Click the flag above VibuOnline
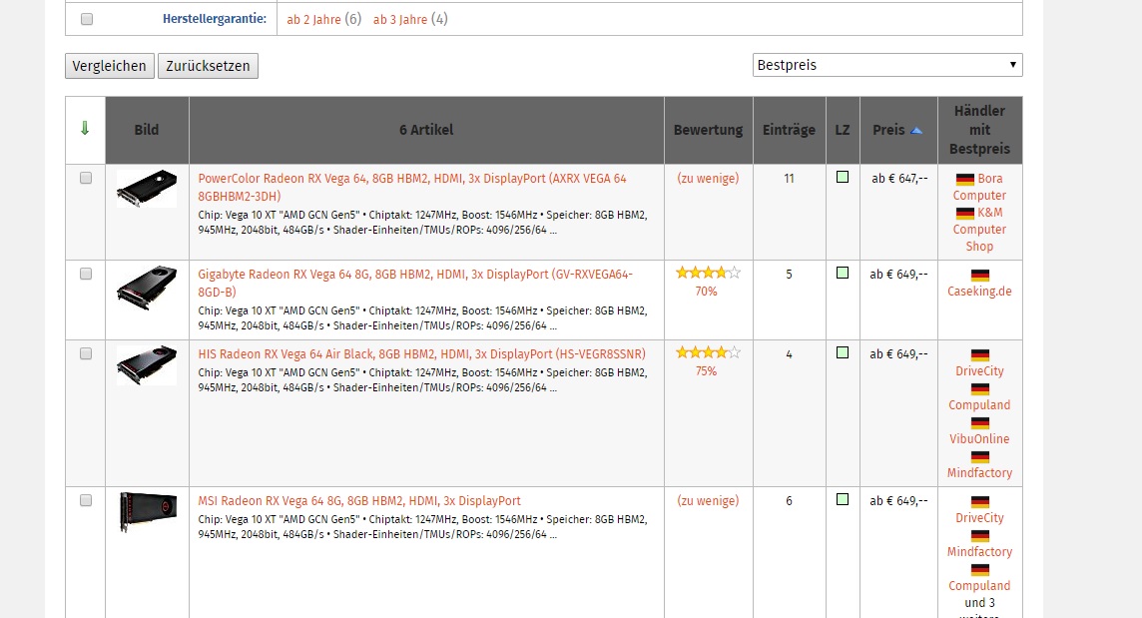Screen dimensions: 1142x618 coord(980,423)
